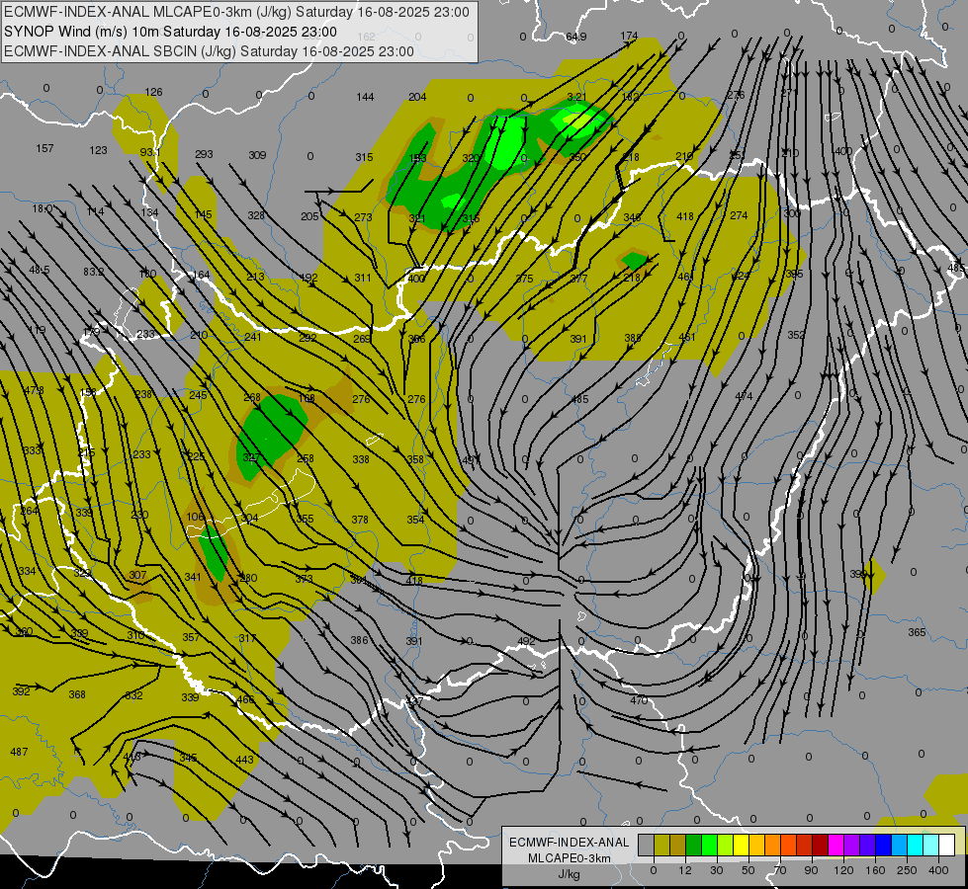Click the map value 487
968x889 pixels.
(x=19, y=752)
